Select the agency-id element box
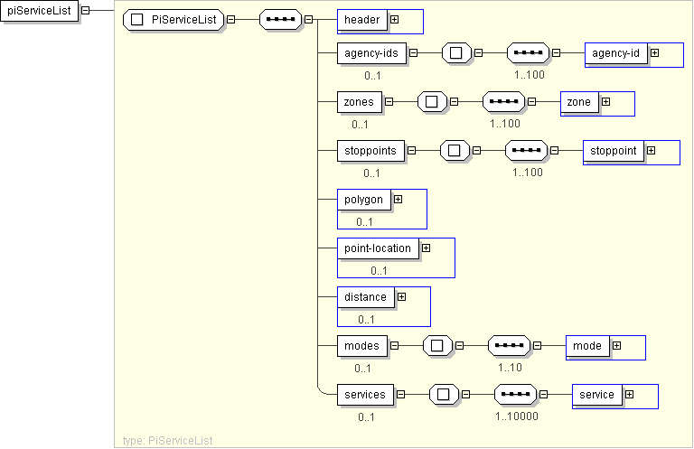The image size is (694, 449). pyautogui.click(x=615, y=53)
